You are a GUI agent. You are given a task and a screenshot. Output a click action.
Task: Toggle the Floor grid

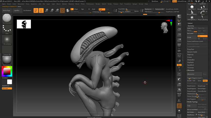(179, 51)
